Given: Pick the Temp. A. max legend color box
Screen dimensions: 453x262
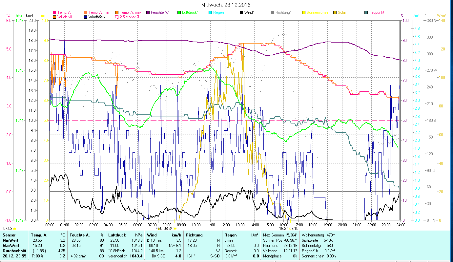Looking at the screenshot, I should [117, 12].
